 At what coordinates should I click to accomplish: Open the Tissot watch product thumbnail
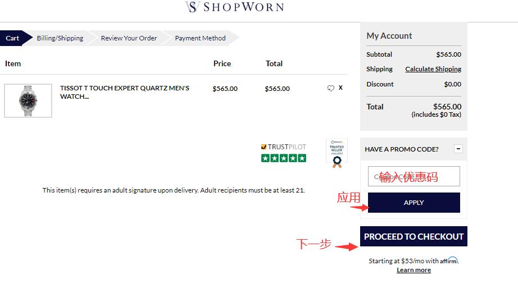28,100
